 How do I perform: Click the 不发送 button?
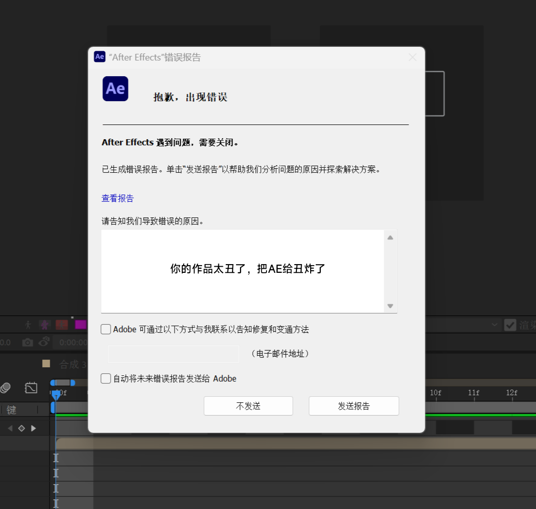pos(248,406)
